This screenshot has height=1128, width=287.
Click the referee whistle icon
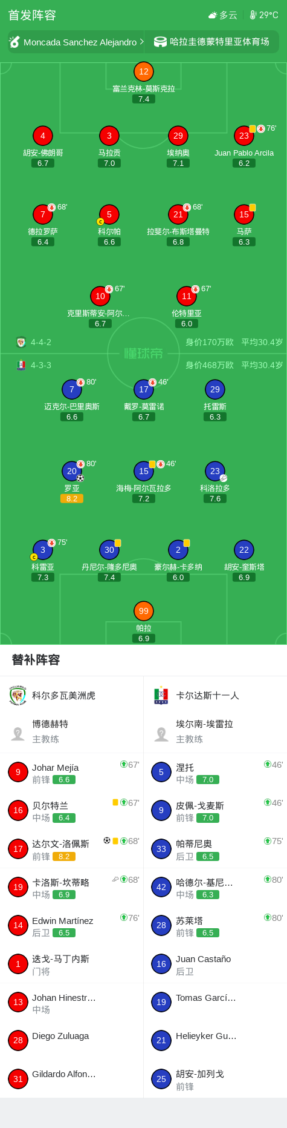tap(14, 42)
